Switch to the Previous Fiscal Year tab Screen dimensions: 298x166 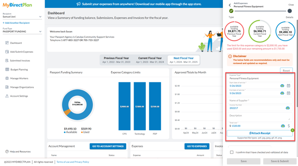click(x=116, y=60)
